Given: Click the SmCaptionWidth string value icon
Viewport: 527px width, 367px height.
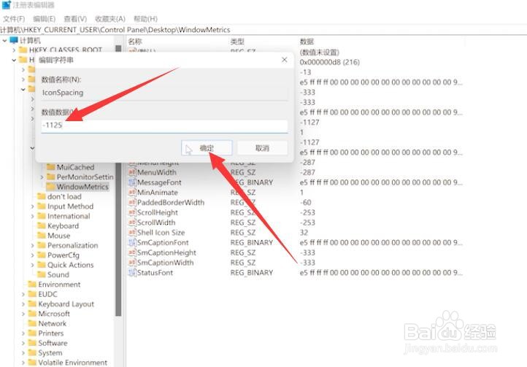Looking at the screenshot, I should tap(132, 263).
